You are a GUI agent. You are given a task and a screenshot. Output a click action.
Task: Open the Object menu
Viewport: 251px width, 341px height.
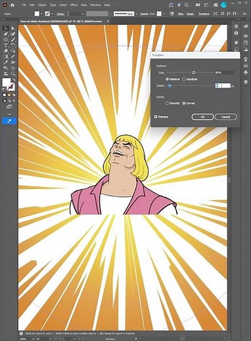42,5
